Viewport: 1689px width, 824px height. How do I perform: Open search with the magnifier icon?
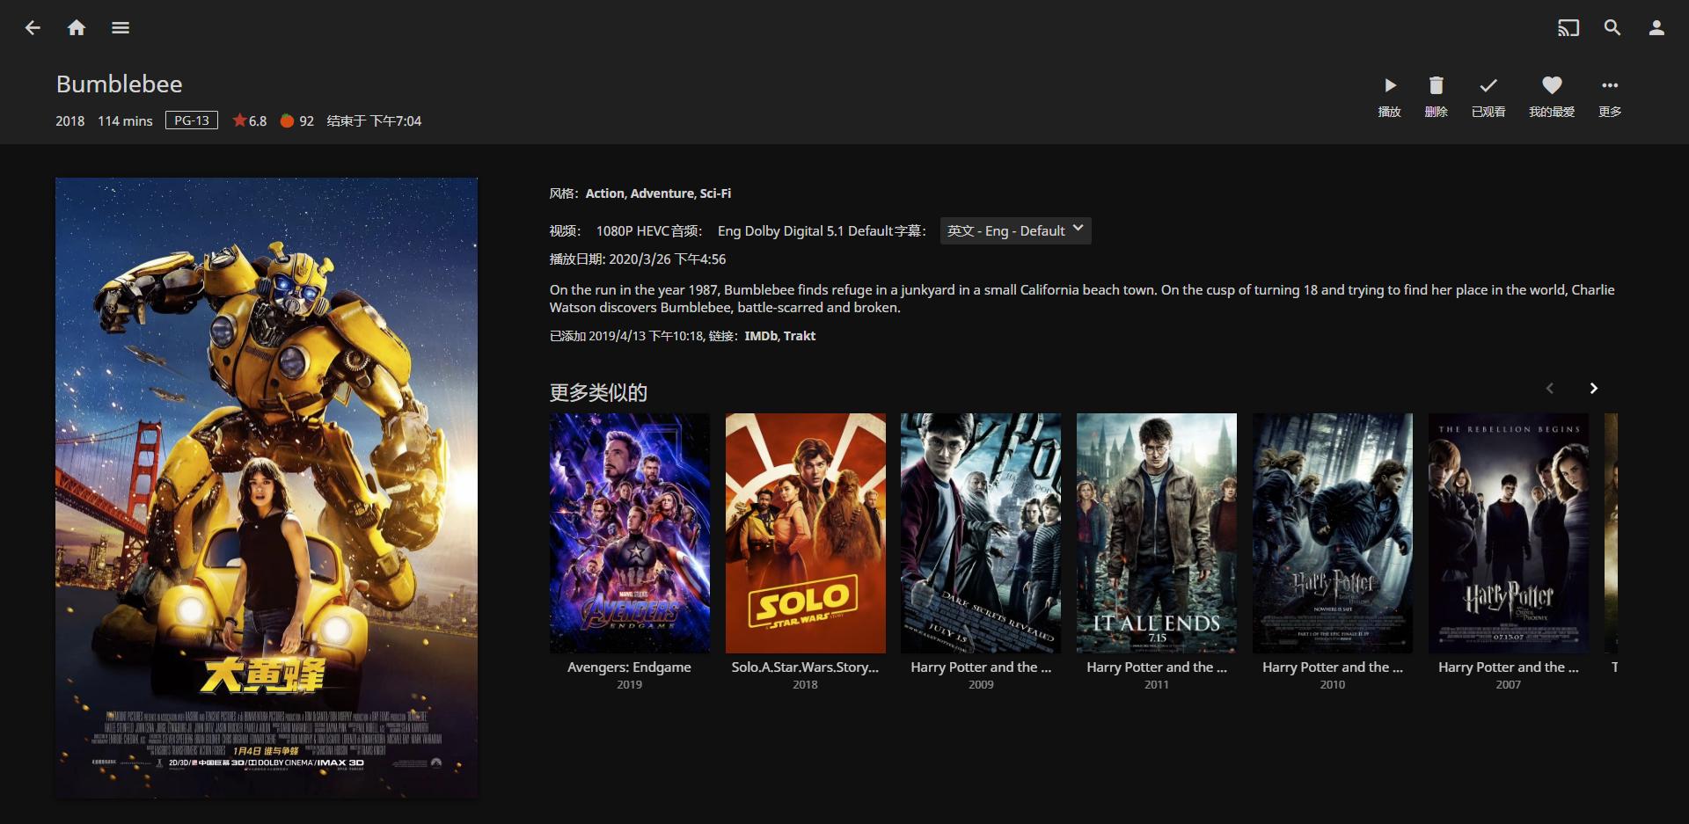[x=1612, y=28]
